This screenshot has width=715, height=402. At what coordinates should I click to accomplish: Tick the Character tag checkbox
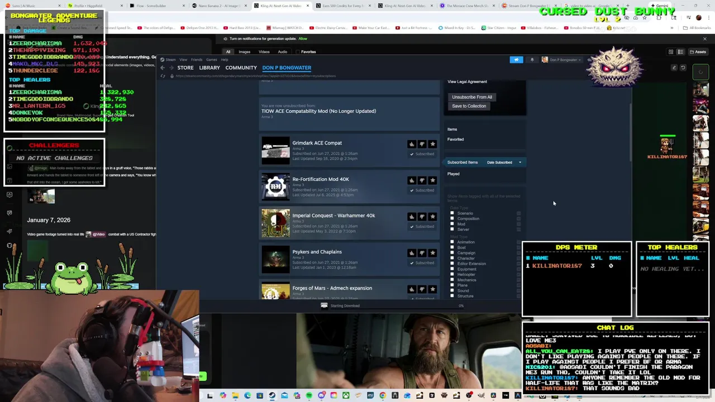click(452, 258)
